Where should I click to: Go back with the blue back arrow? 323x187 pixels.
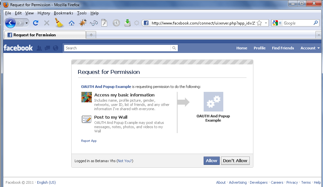[10, 23]
